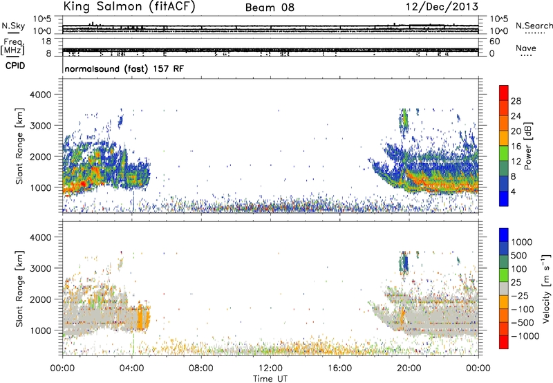Click the '1000' tick of the velocity panel range axis
Image resolution: width=553 pixels, height=383 pixels.
click(x=40, y=330)
